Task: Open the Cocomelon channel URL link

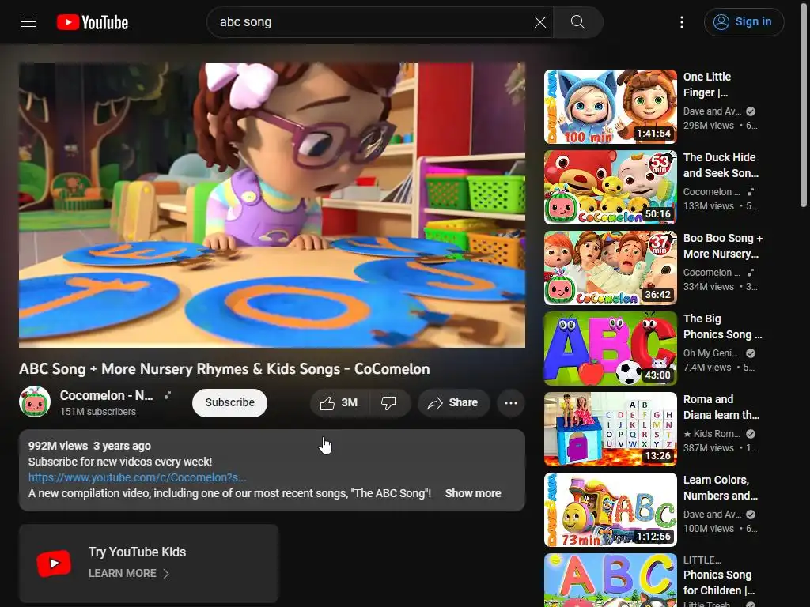Action: 137,477
